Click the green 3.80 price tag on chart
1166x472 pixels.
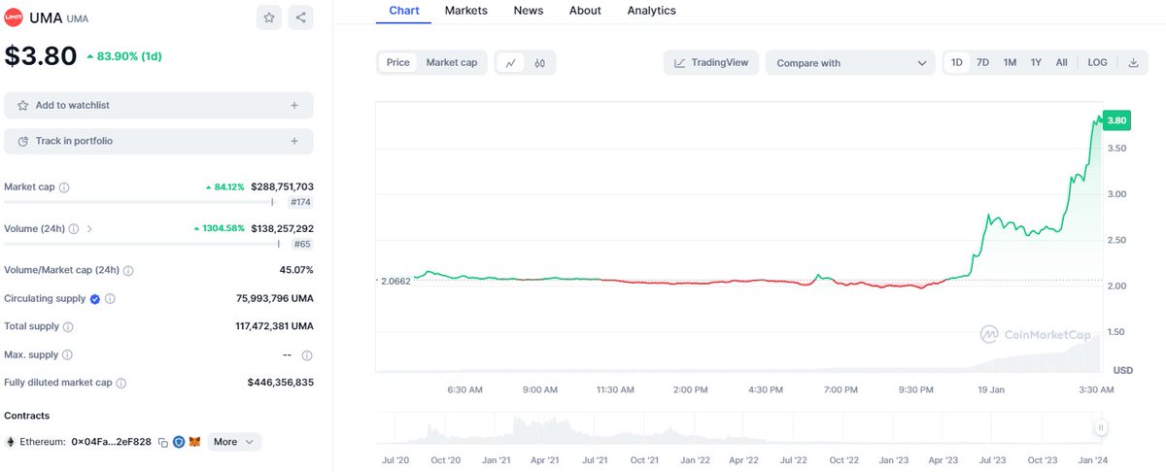1117,120
